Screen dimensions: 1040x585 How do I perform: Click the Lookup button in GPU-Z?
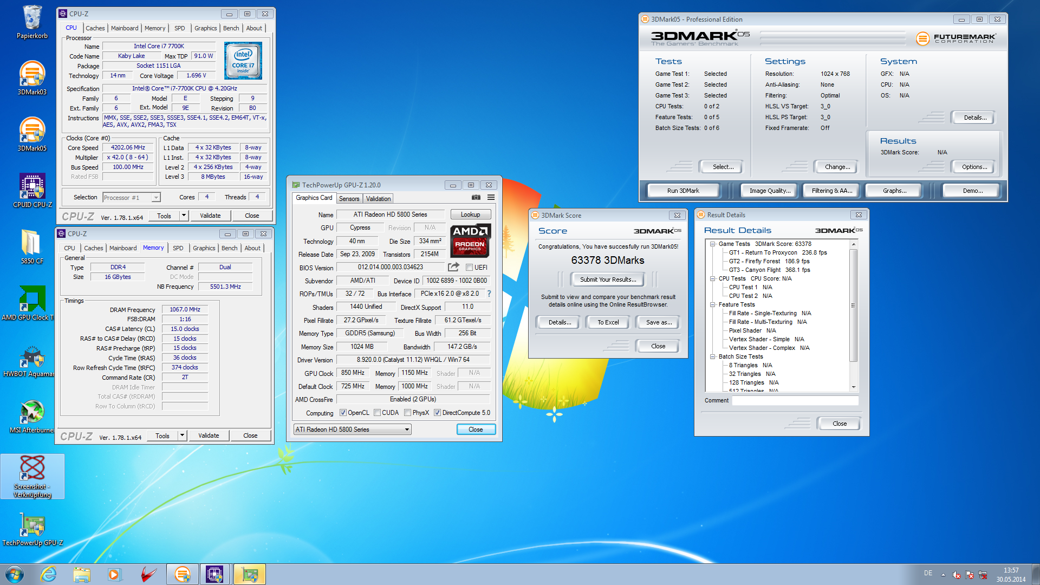[470, 214]
